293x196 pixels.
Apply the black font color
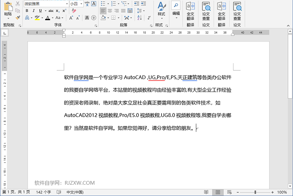pyautogui.click(x=48, y=18)
